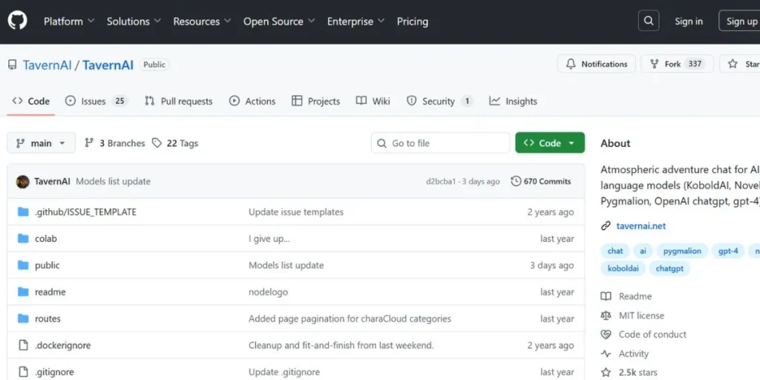
Task: Expand the Resources menu
Action: (202, 22)
